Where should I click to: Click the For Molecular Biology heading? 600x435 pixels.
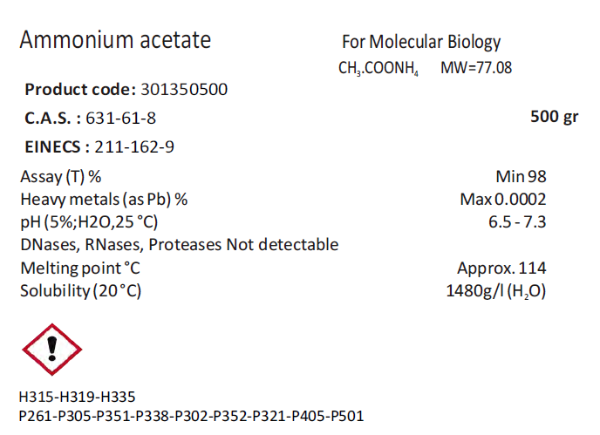pyautogui.click(x=421, y=42)
